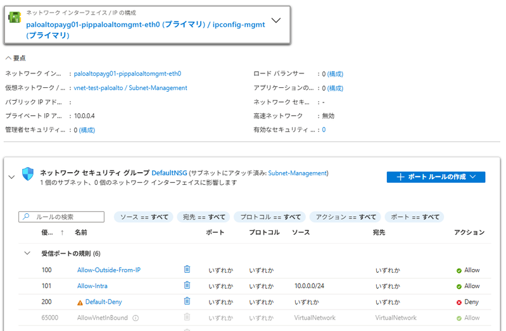Viewport: 506px width, 331px height.
Task: Sort by ソース column header
Action: (x=301, y=232)
